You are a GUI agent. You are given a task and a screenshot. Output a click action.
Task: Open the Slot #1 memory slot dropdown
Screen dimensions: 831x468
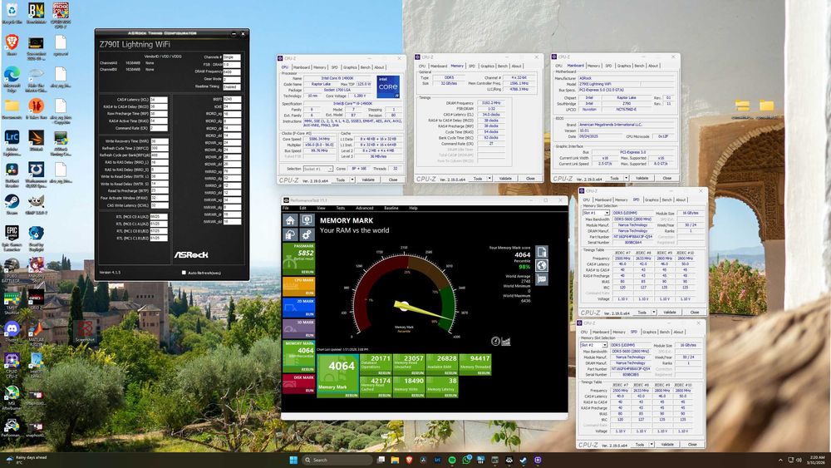pyautogui.click(x=596, y=213)
